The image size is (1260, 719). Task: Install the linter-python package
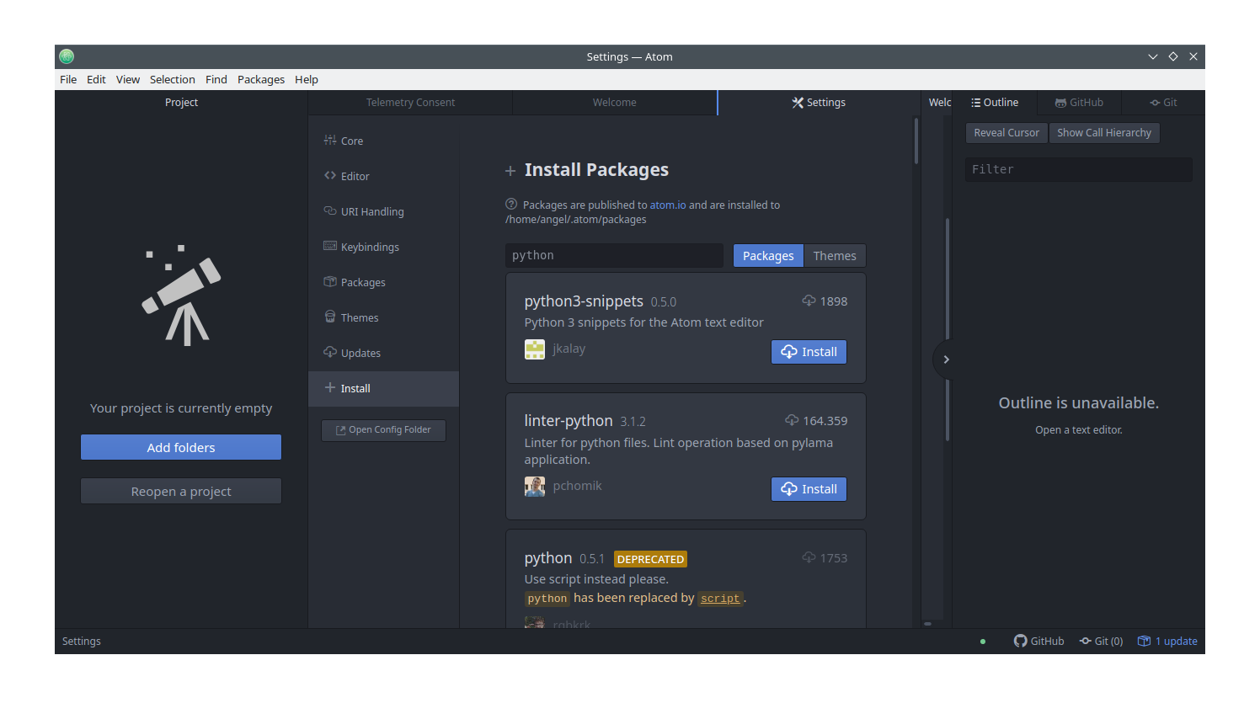[x=809, y=489]
